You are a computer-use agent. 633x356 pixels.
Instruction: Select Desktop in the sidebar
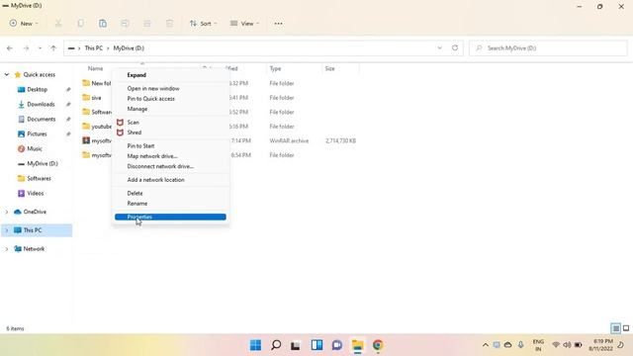click(37, 90)
